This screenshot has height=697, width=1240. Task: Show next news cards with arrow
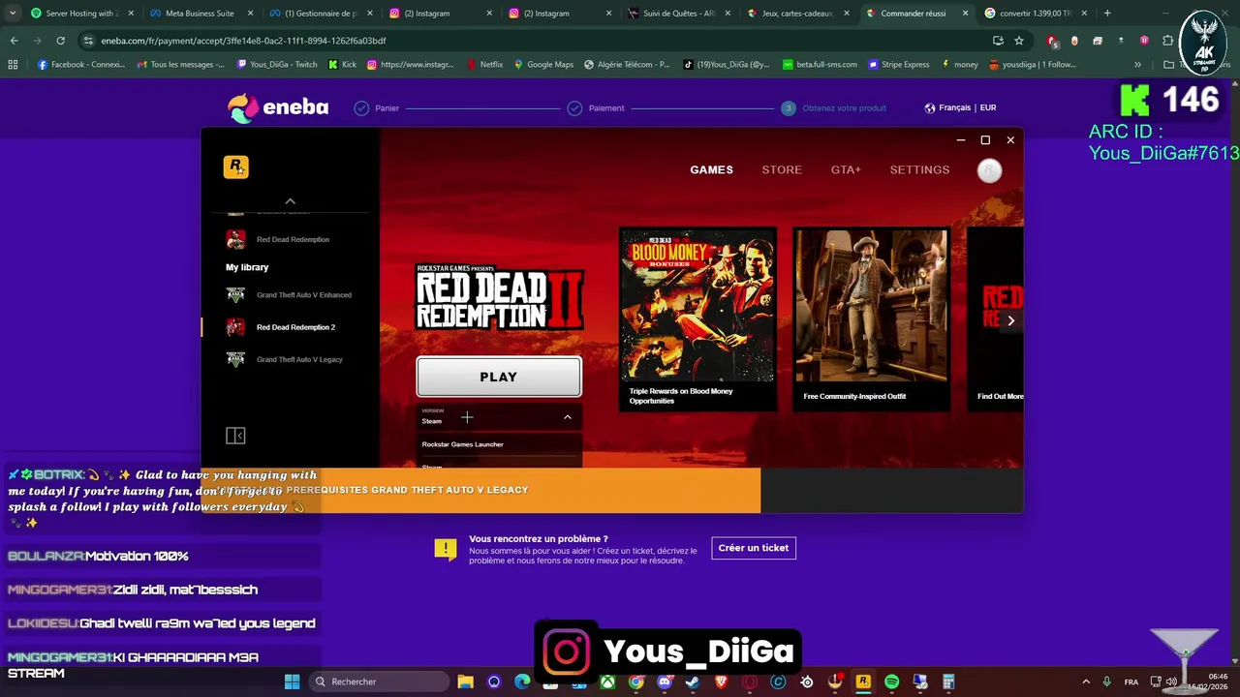coord(1010,320)
